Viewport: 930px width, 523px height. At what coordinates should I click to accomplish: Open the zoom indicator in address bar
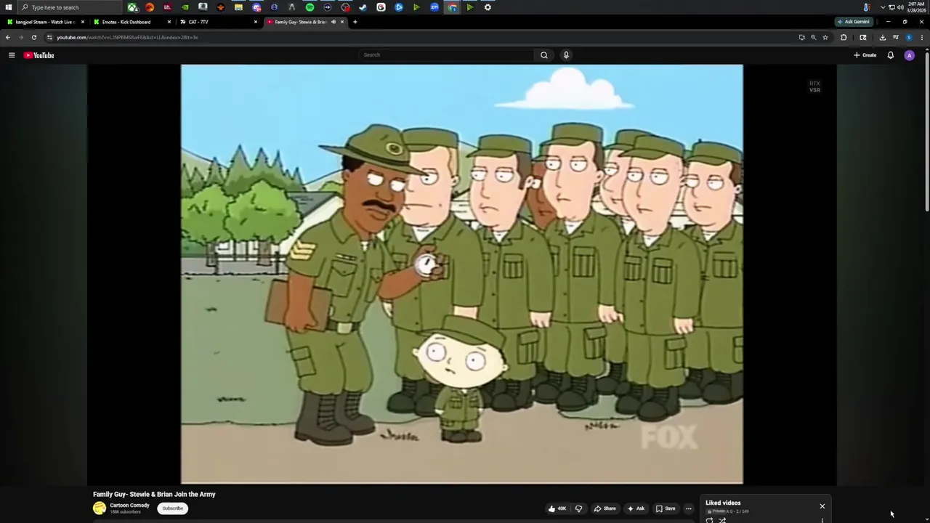(814, 37)
